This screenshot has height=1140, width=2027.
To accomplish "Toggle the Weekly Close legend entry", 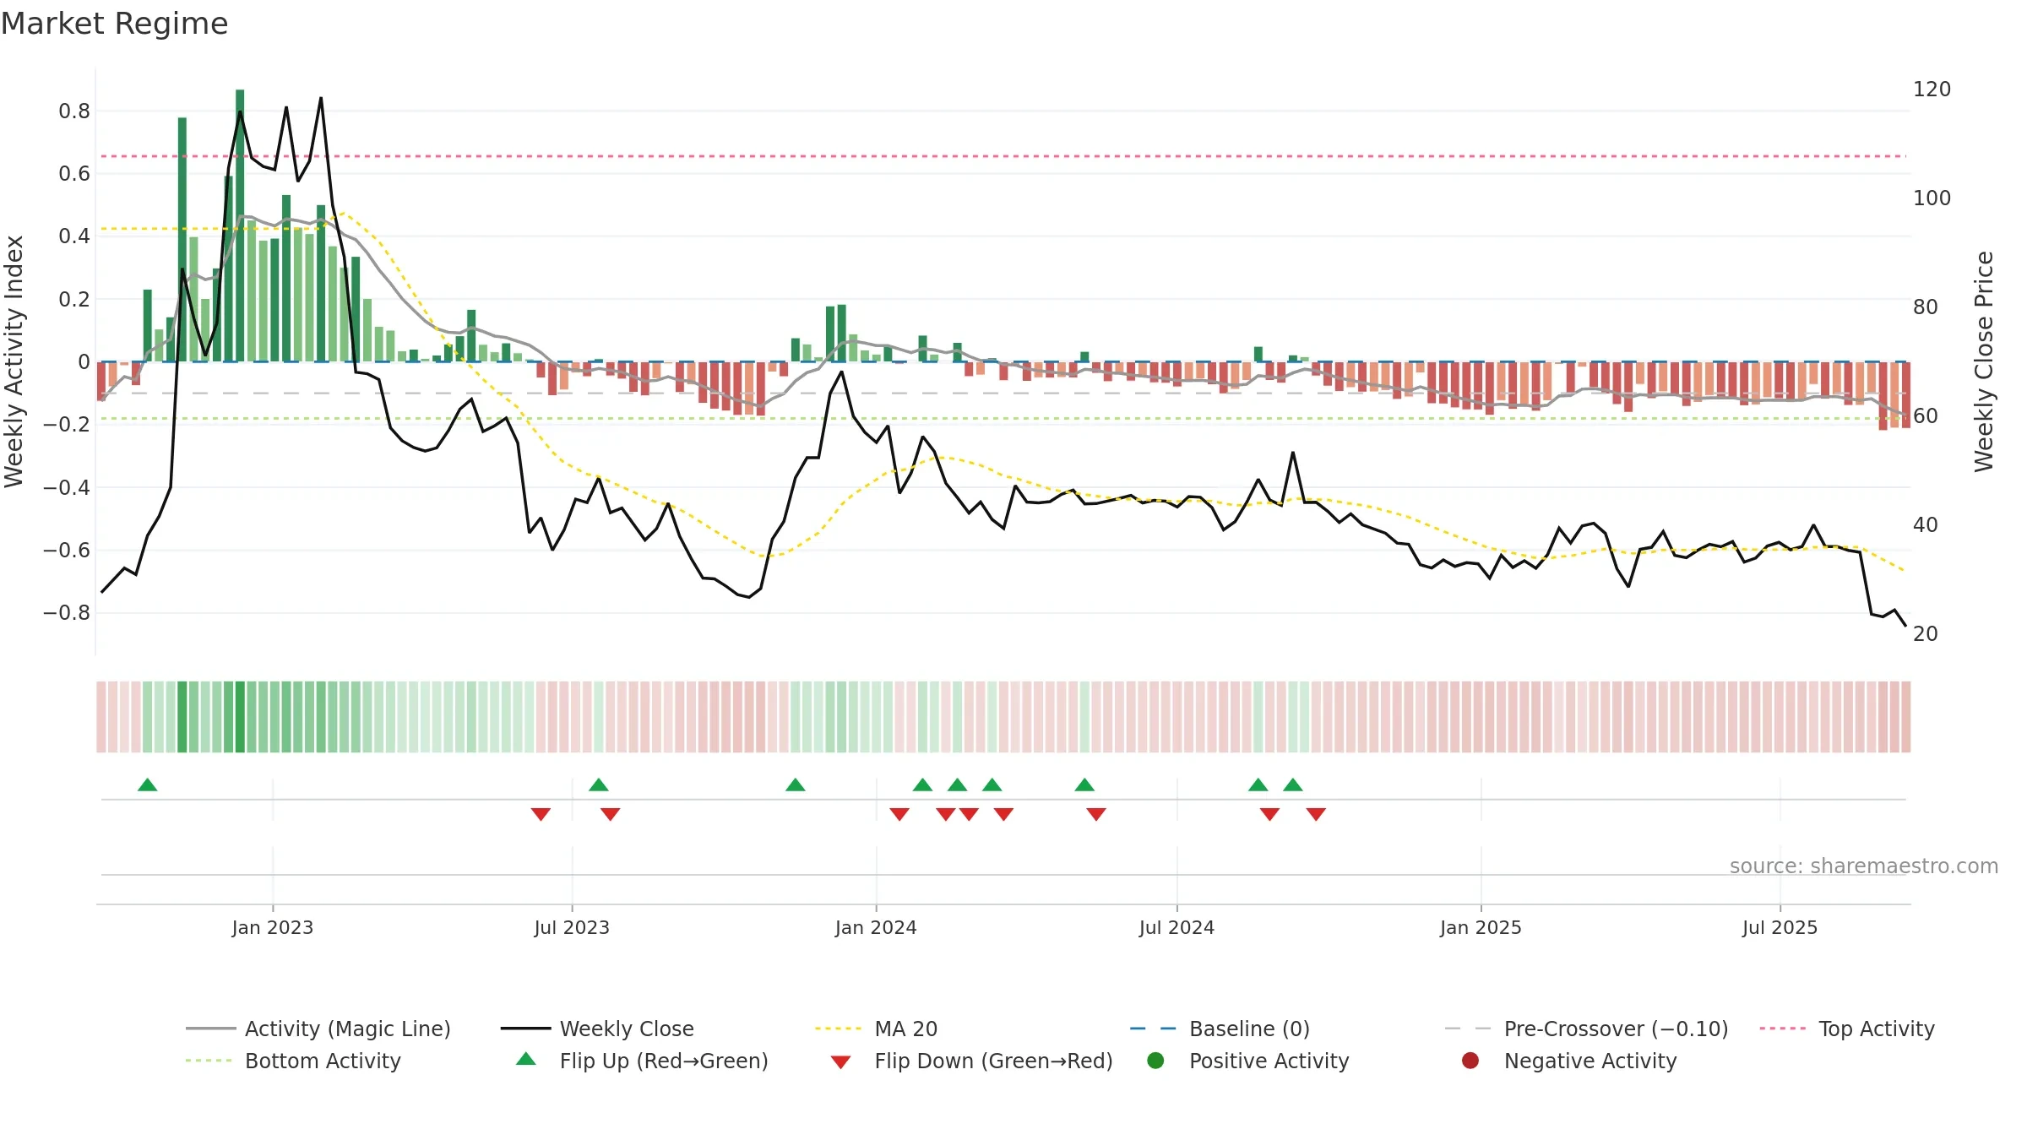I will pyautogui.click(x=598, y=1029).
